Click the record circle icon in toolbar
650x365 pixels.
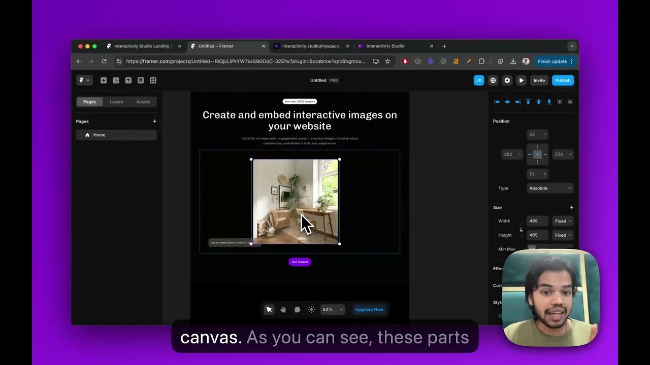click(x=507, y=80)
